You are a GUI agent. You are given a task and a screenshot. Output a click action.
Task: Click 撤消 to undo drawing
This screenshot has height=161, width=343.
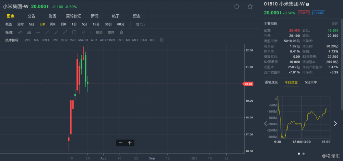(x=99, y=32)
